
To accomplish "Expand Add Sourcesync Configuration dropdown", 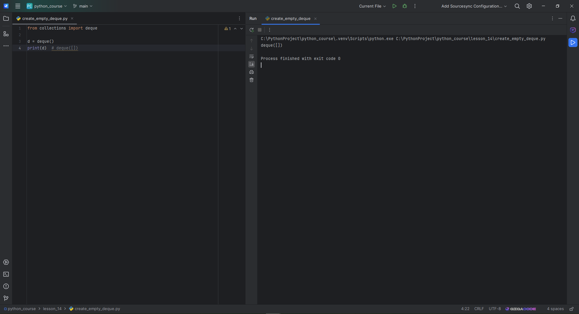I will click(x=474, y=6).
